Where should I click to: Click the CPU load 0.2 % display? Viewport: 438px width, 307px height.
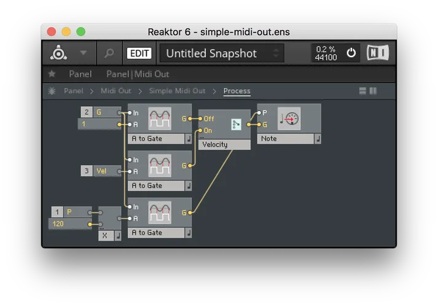tap(326, 49)
